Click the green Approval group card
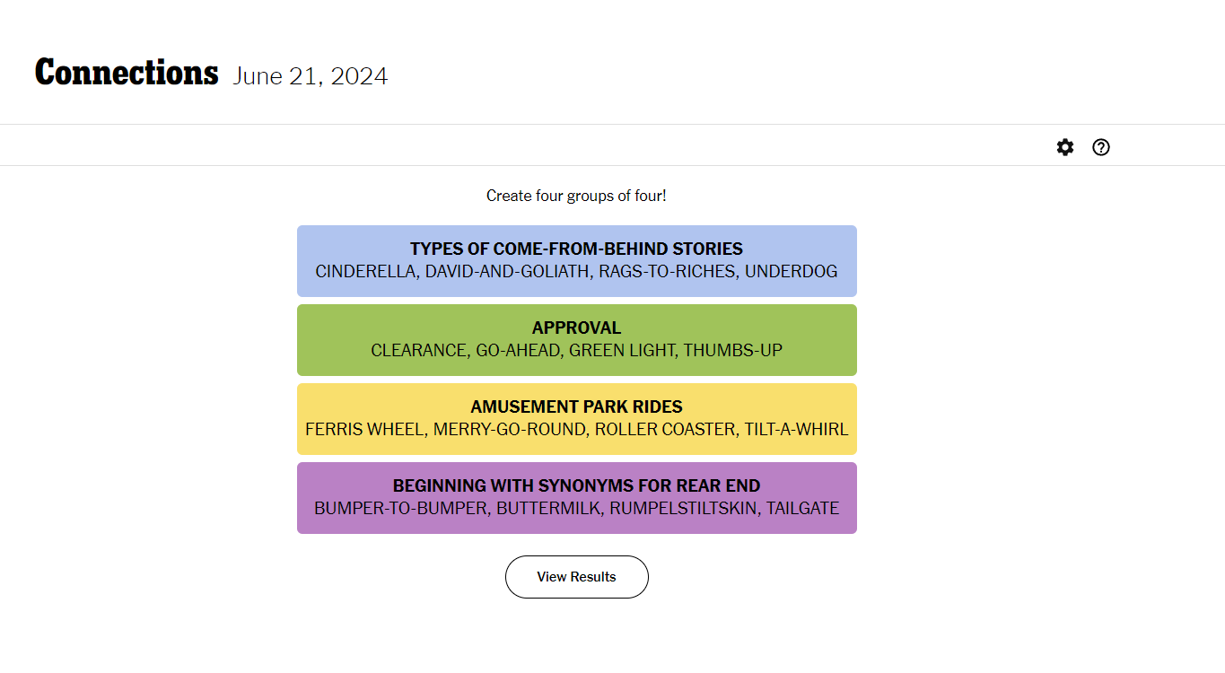Viewport: 1225px width, 673px height. click(577, 340)
